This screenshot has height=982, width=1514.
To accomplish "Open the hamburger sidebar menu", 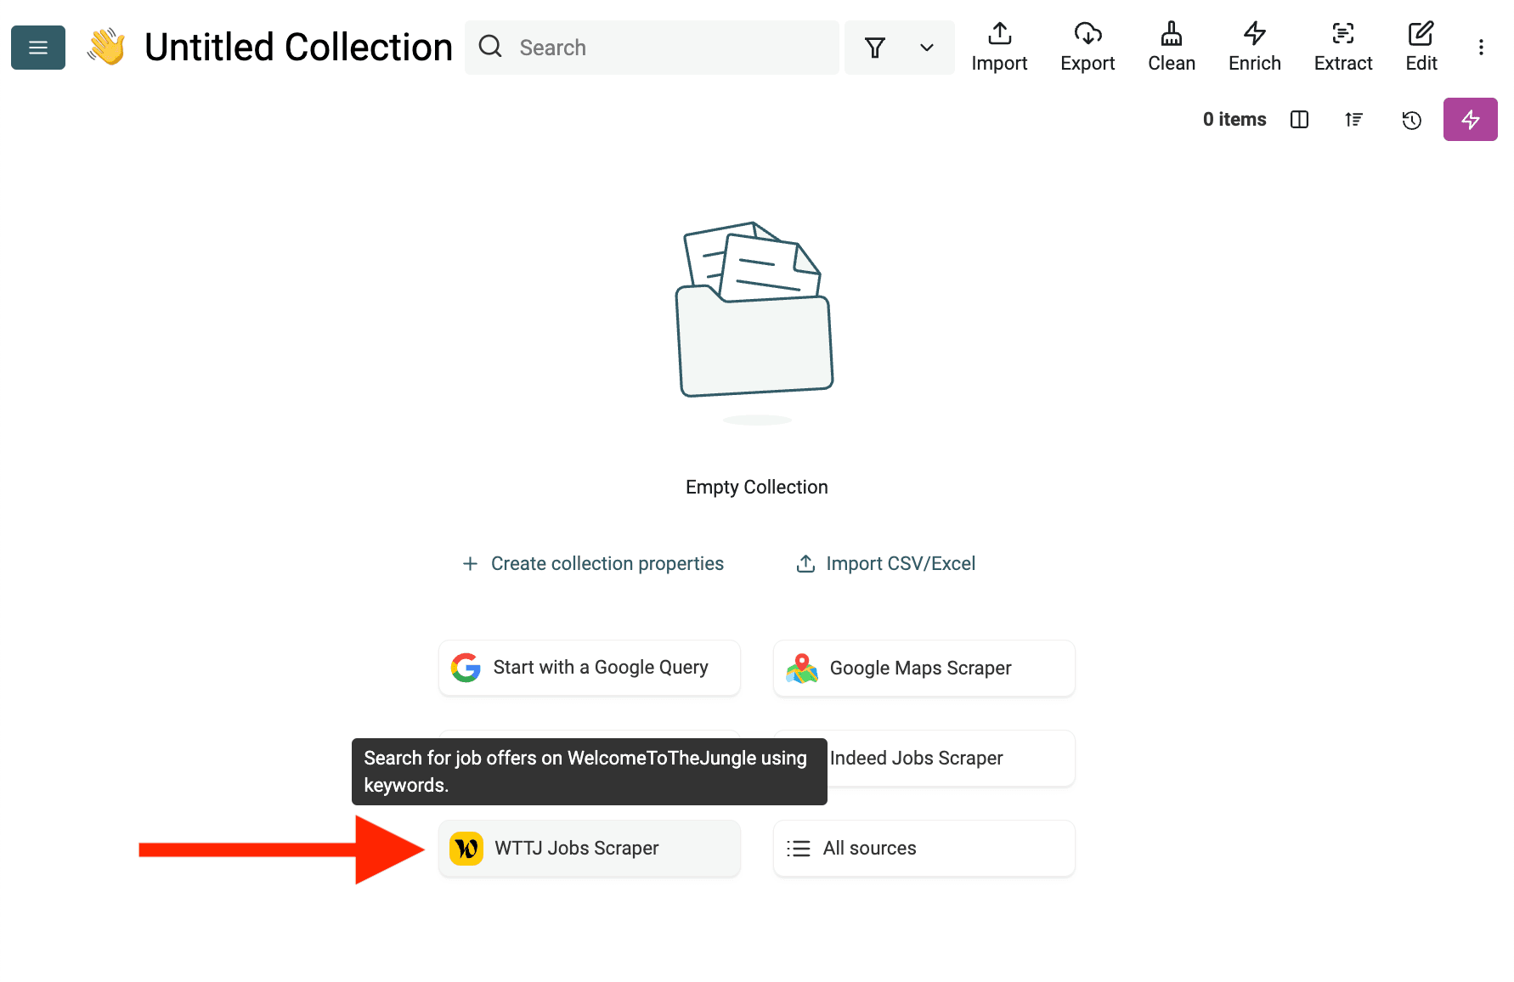I will [x=37, y=48].
